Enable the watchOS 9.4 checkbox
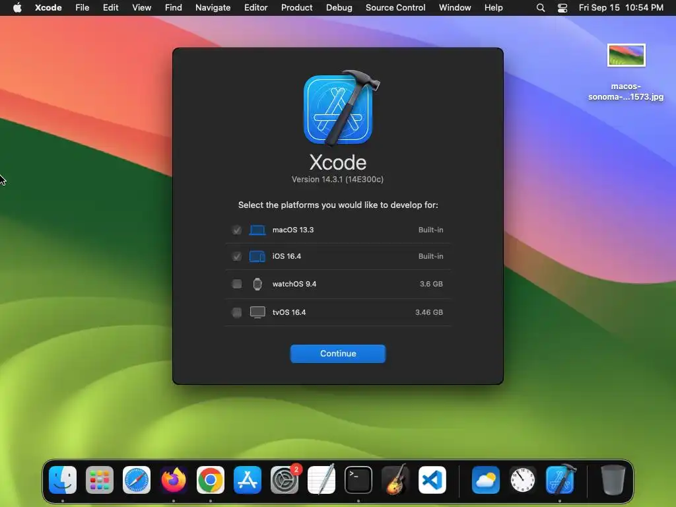The image size is (676, 507). [x=237, y=284]
